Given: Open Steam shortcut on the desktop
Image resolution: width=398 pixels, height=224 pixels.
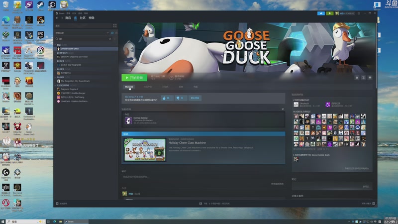Looking at the screenshot, I should [x=40, y=6].
